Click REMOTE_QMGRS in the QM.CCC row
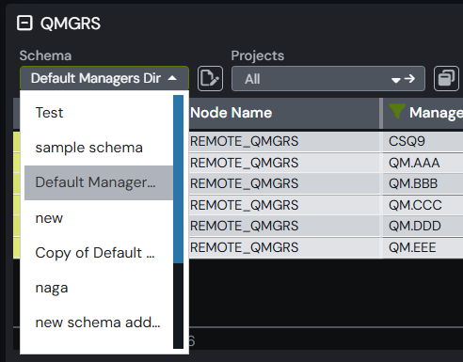This screenshot has width=463, height=362. tap(244, 205)
